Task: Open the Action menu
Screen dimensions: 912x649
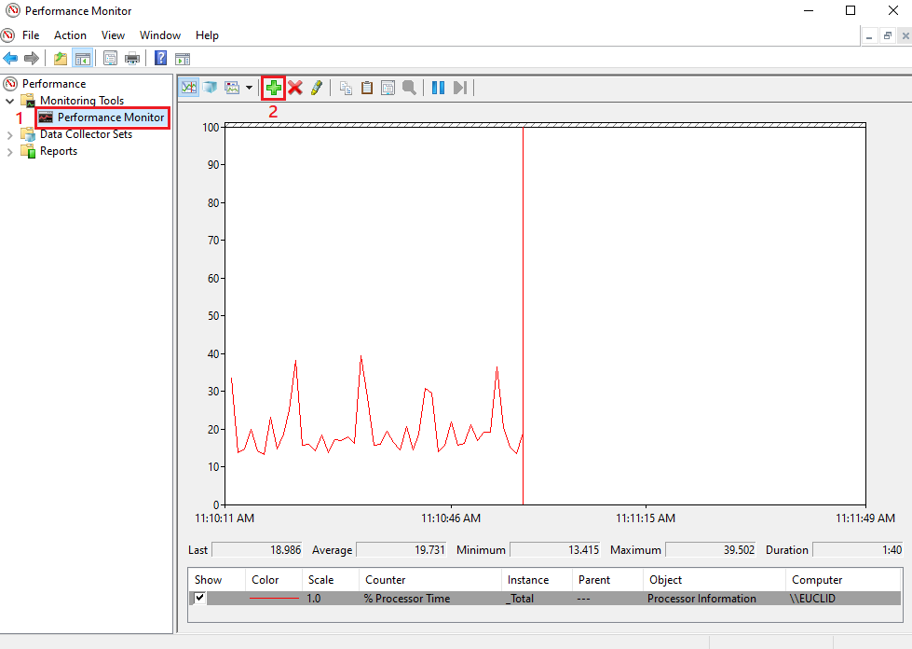Action: pos(71,35)
